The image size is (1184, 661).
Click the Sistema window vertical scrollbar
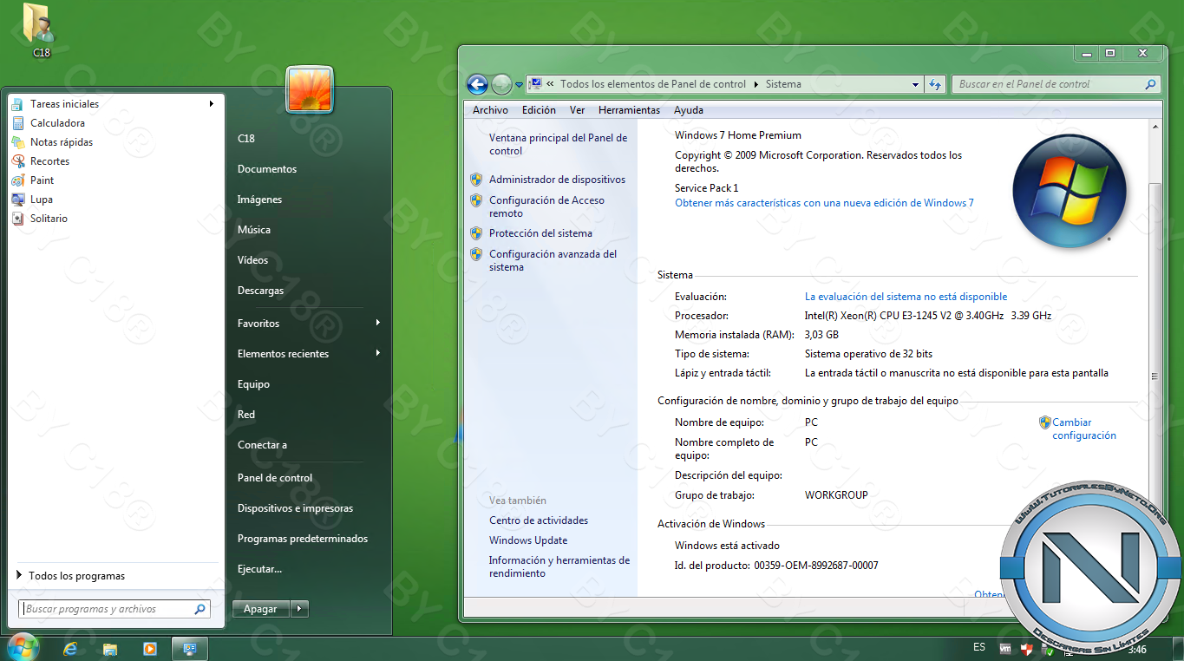click(1154, 359)
